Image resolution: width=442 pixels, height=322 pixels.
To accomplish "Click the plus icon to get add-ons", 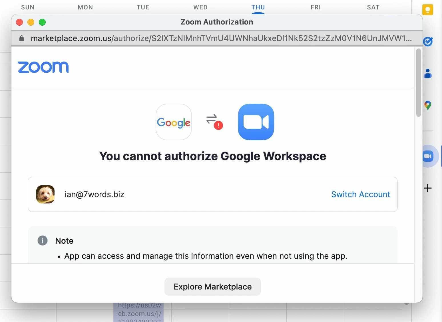I will click(x=428, y=188).
